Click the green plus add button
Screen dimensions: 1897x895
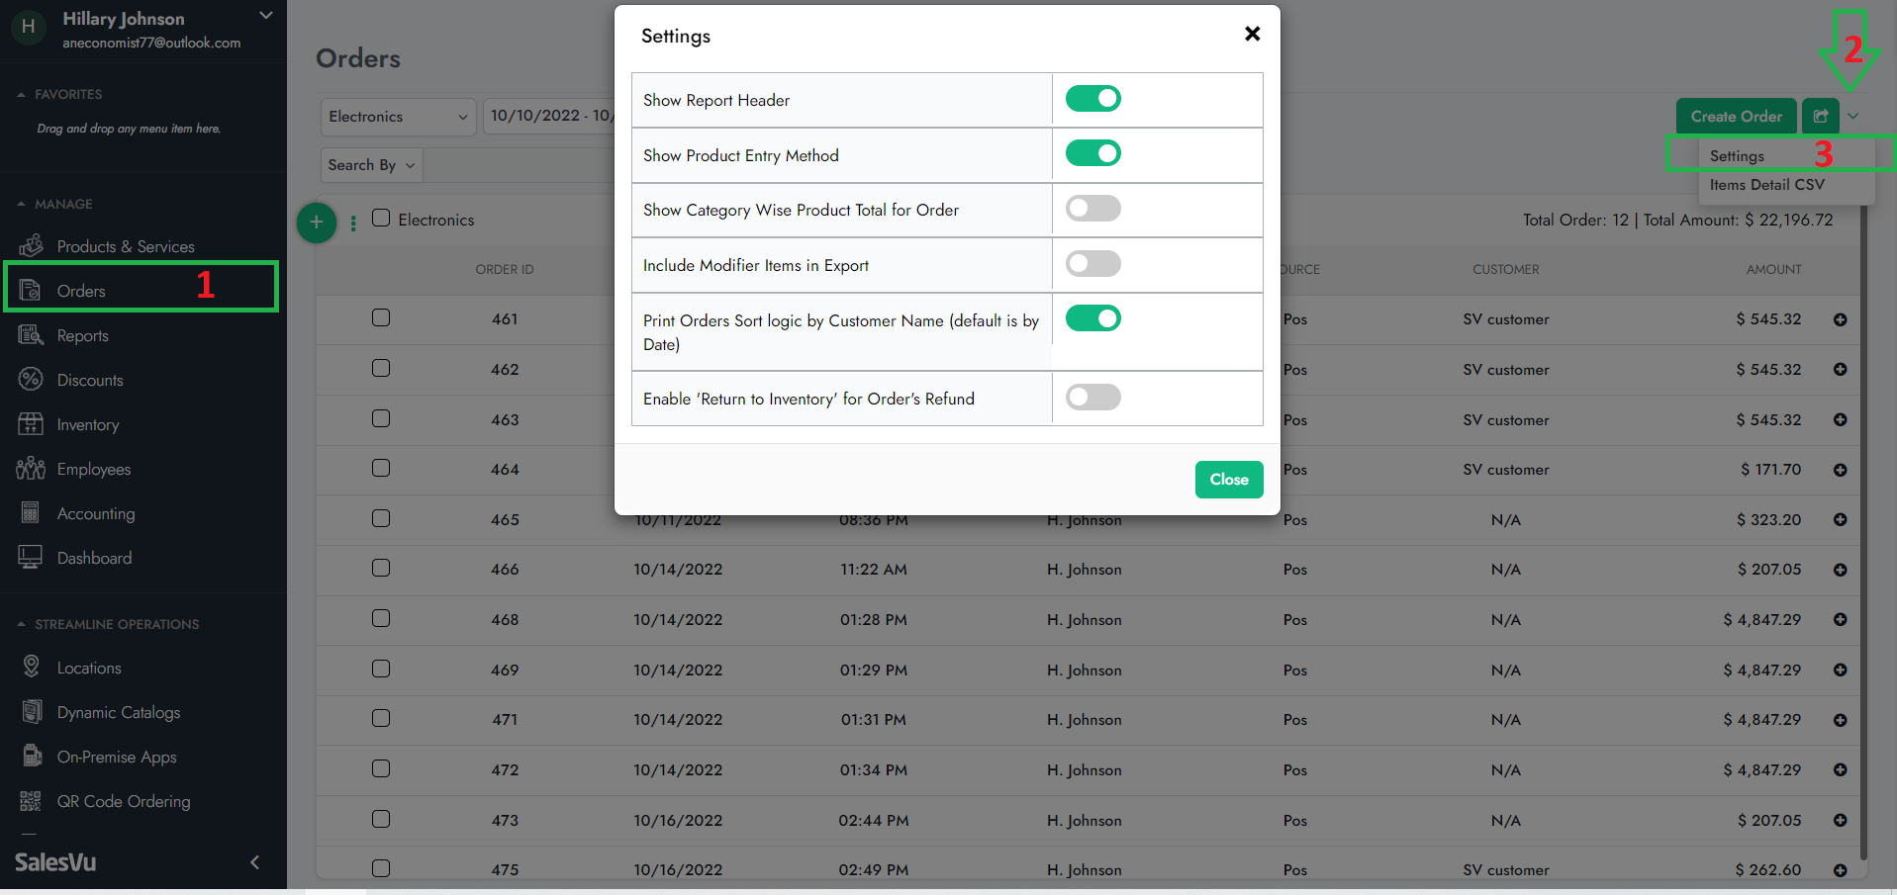point(317,222)
